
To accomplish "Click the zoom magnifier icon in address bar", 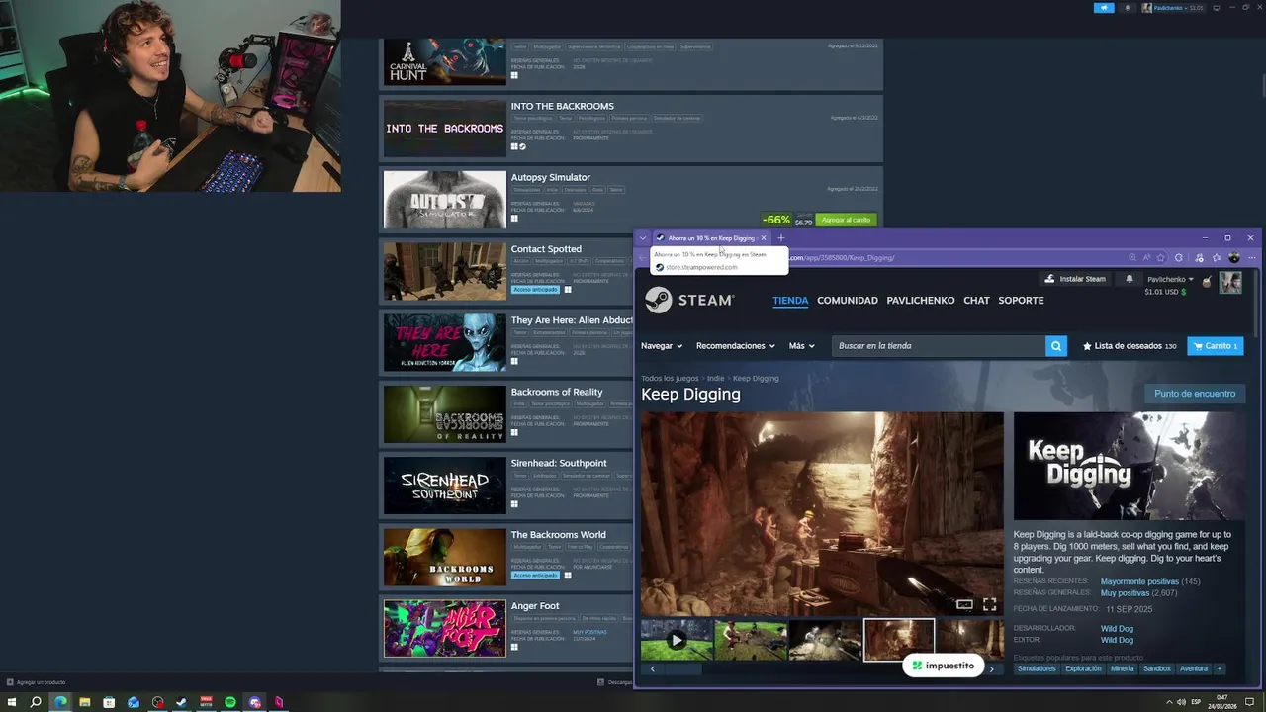I will [x=1132, y=258].
